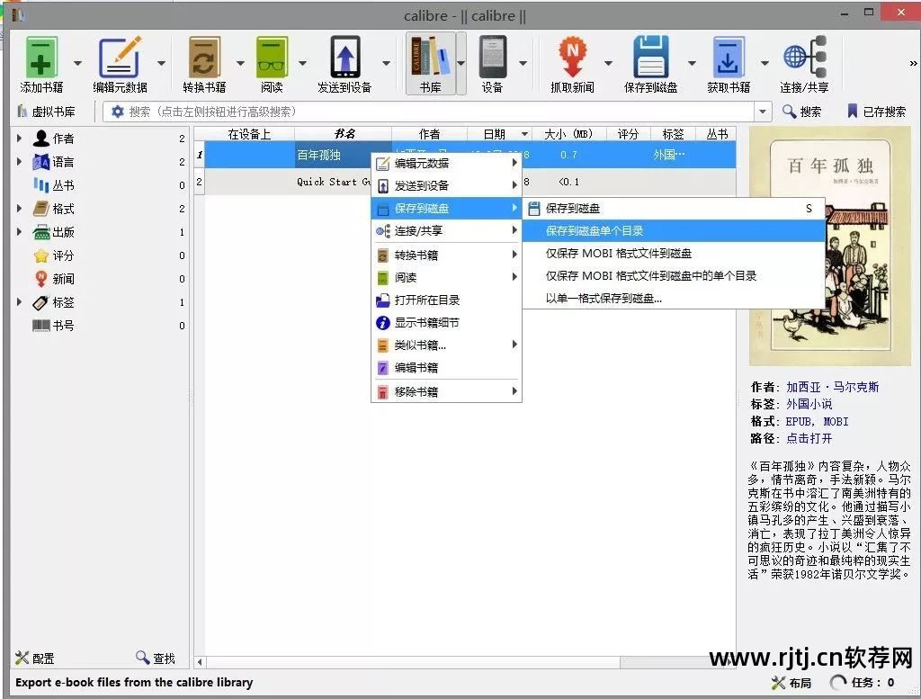Viewport: 921px width, 699px height.
Task: Select 移除书籍 in the context menu
Action: tap(416, 392)
